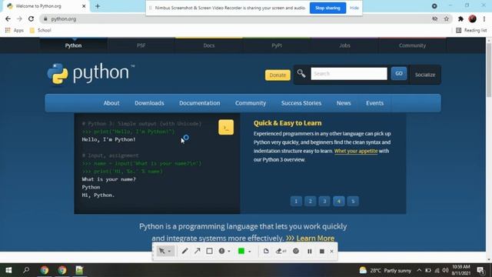Launch the interactive shell yellow button

(226, 127)
